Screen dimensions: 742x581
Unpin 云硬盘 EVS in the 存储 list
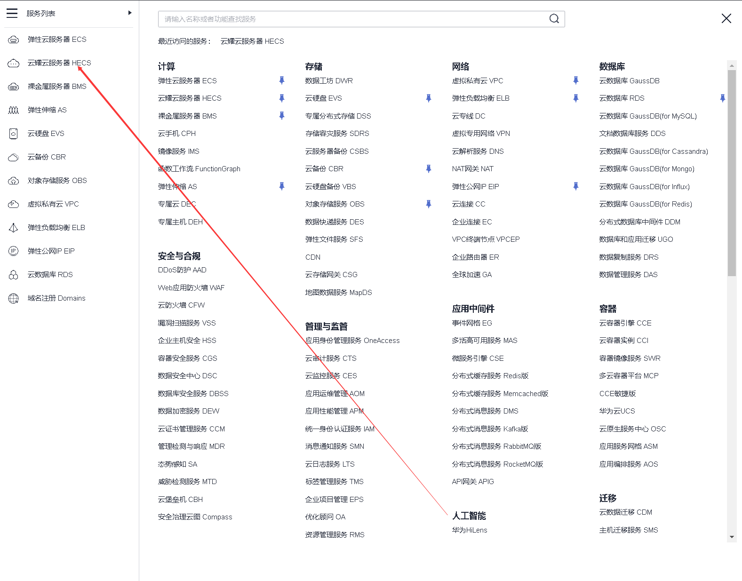[429, 98]
